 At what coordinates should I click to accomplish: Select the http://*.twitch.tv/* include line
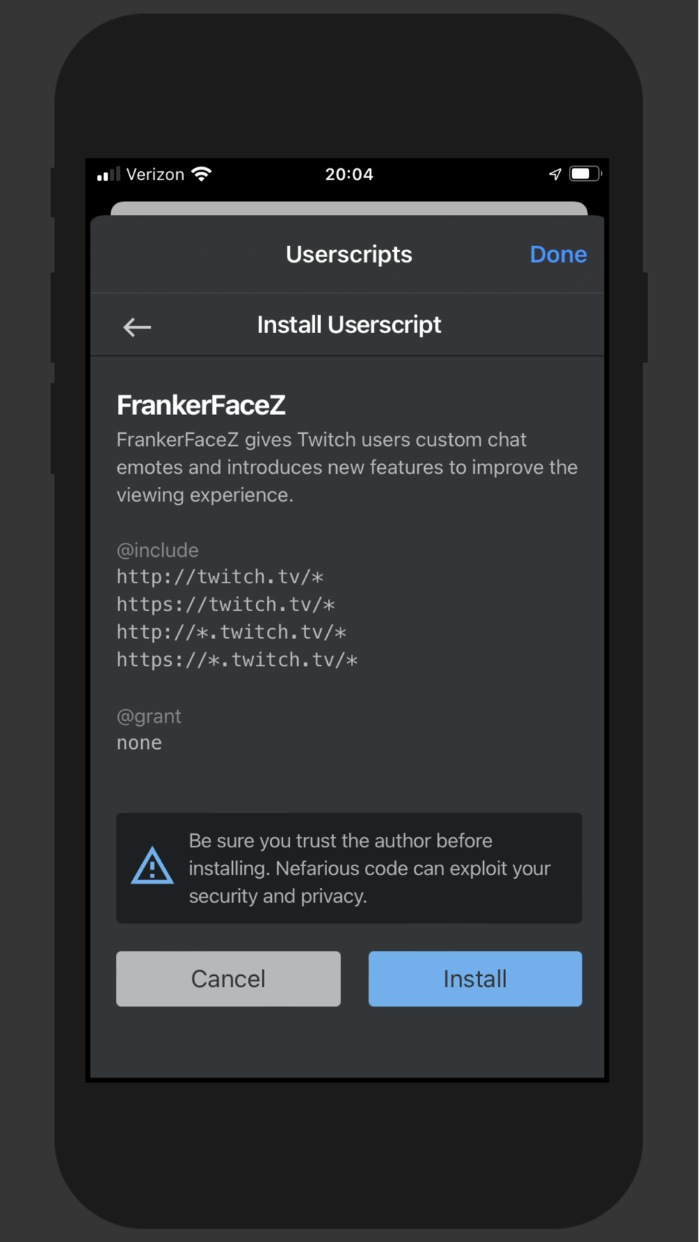tap(231, 632)
